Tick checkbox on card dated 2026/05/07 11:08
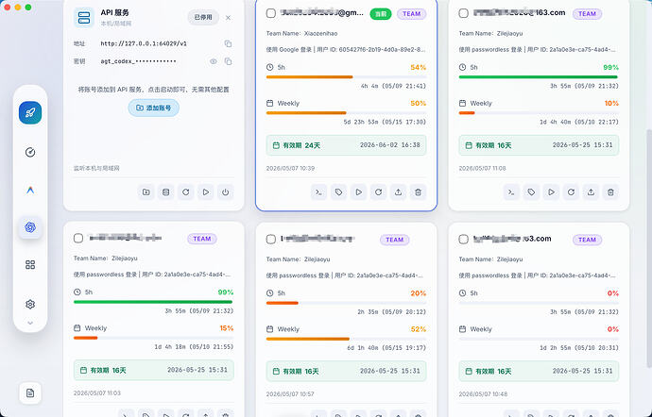 click(464, 13)
